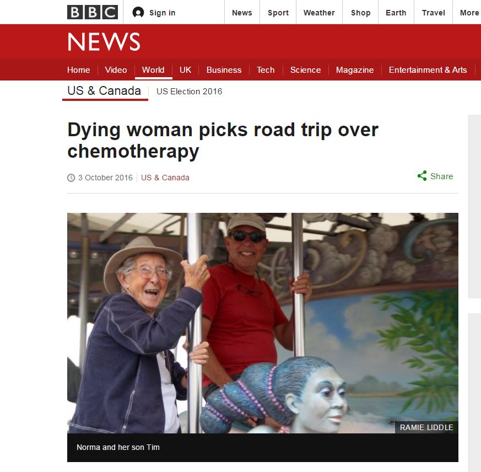This screenshot has width=481, height=472.
Task: Open the Sport section in the top bar
Action: pyautogui.click(x=278, y=13)
